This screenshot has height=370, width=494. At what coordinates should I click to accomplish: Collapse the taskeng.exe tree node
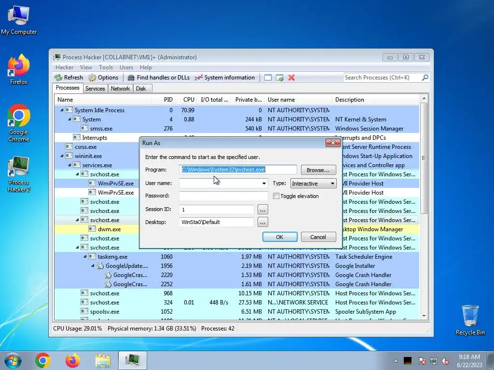click(85, 257)
